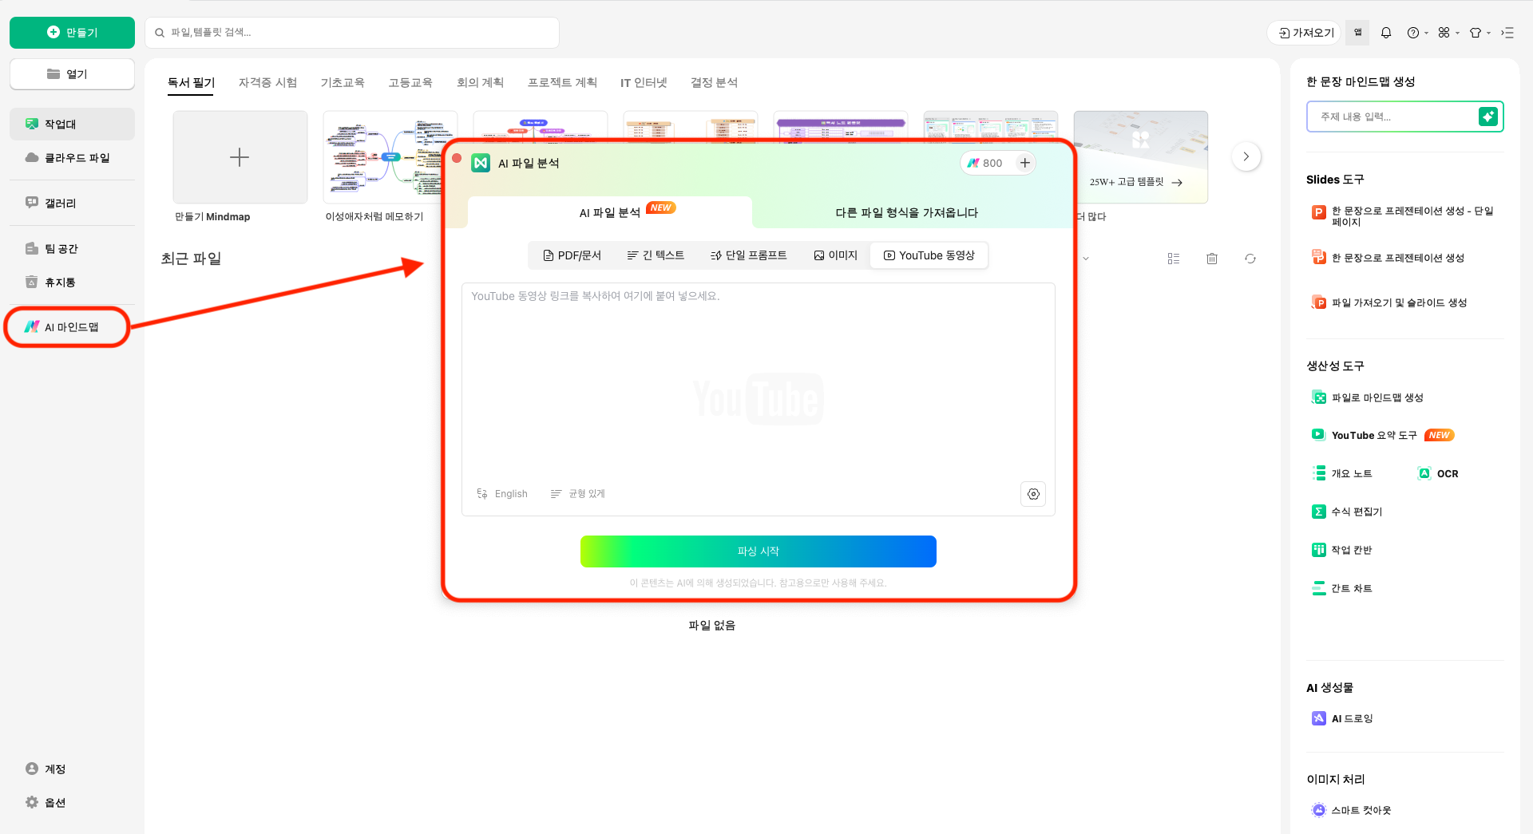Viewport: 1533px width, 834px height.
Task: Click the notification bell icon
Action: tap(1386, 32)
